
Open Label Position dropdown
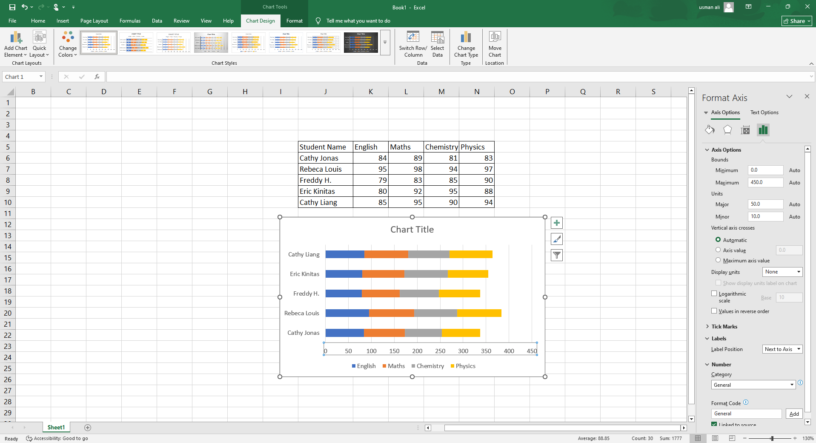click(x=782, y=349)
